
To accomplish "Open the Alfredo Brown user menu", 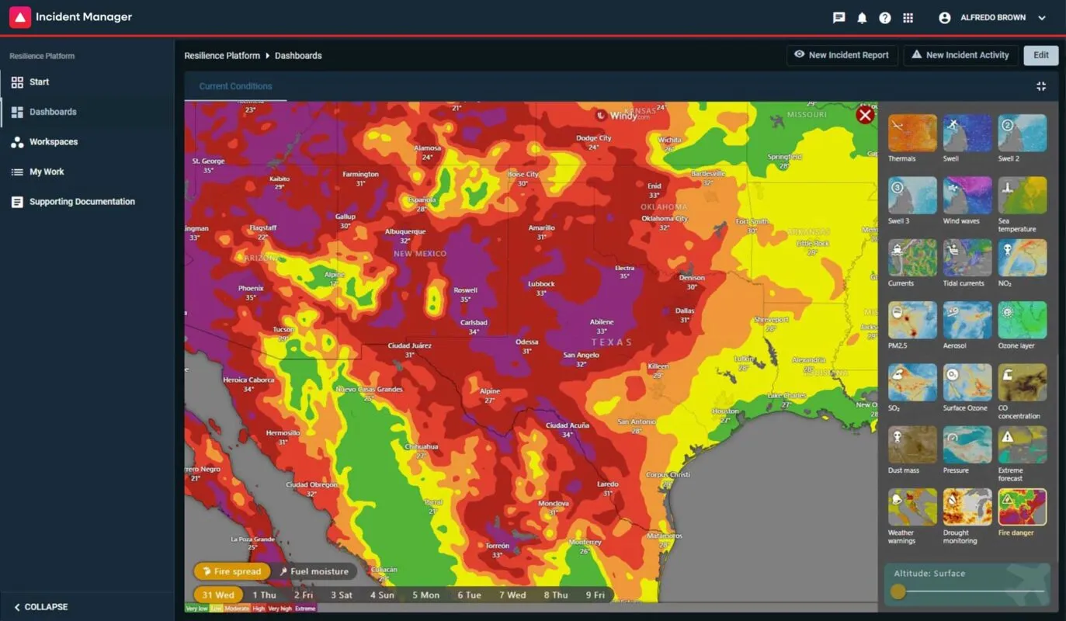I will tap(981, 18).
